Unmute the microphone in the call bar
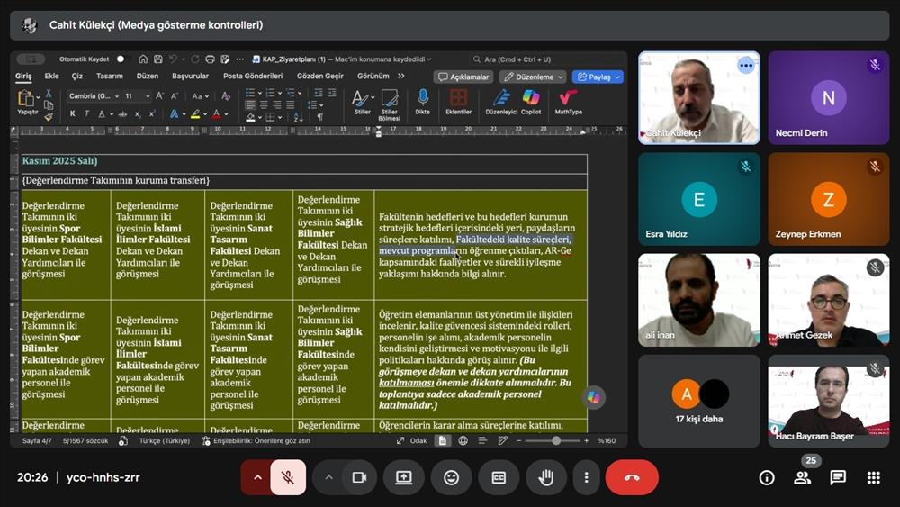 click(x=288, y=477)
